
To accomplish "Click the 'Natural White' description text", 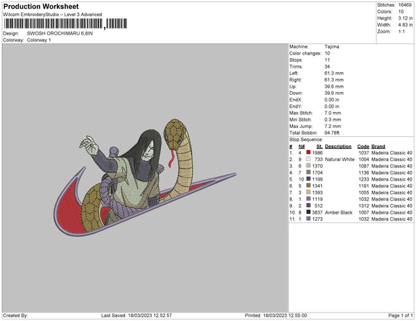I will 340,159.
